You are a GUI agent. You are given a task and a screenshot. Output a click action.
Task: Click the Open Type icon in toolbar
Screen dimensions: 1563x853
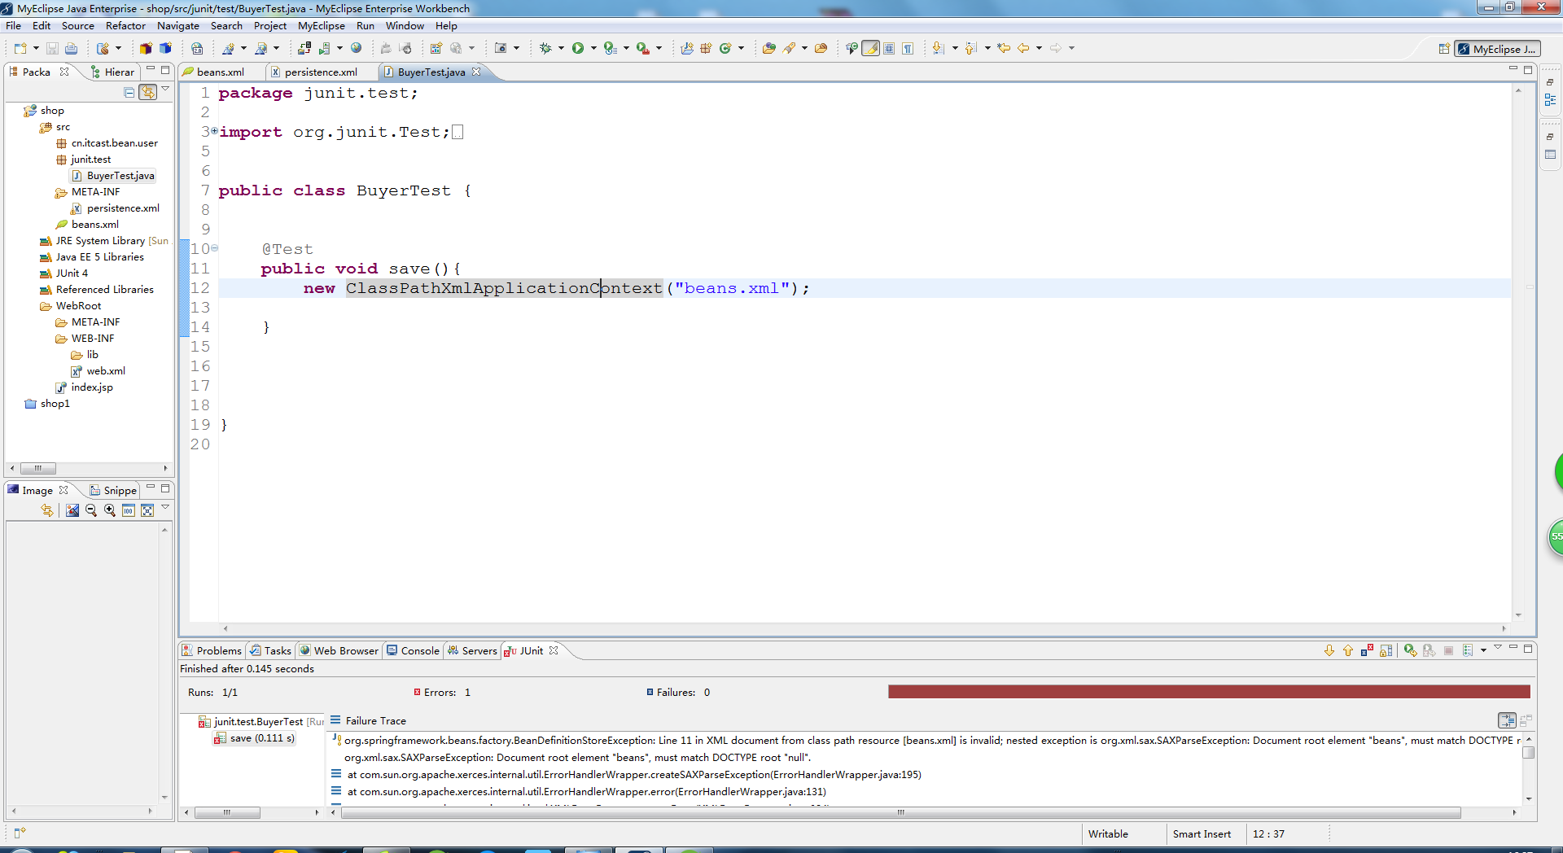[x=768, y=48]
